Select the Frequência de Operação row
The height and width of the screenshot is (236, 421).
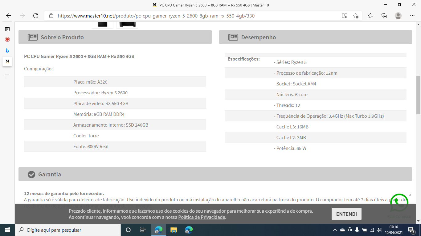315,116
